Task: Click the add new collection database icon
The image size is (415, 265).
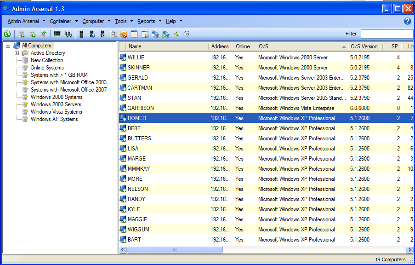Action: (x=21, y=34)
